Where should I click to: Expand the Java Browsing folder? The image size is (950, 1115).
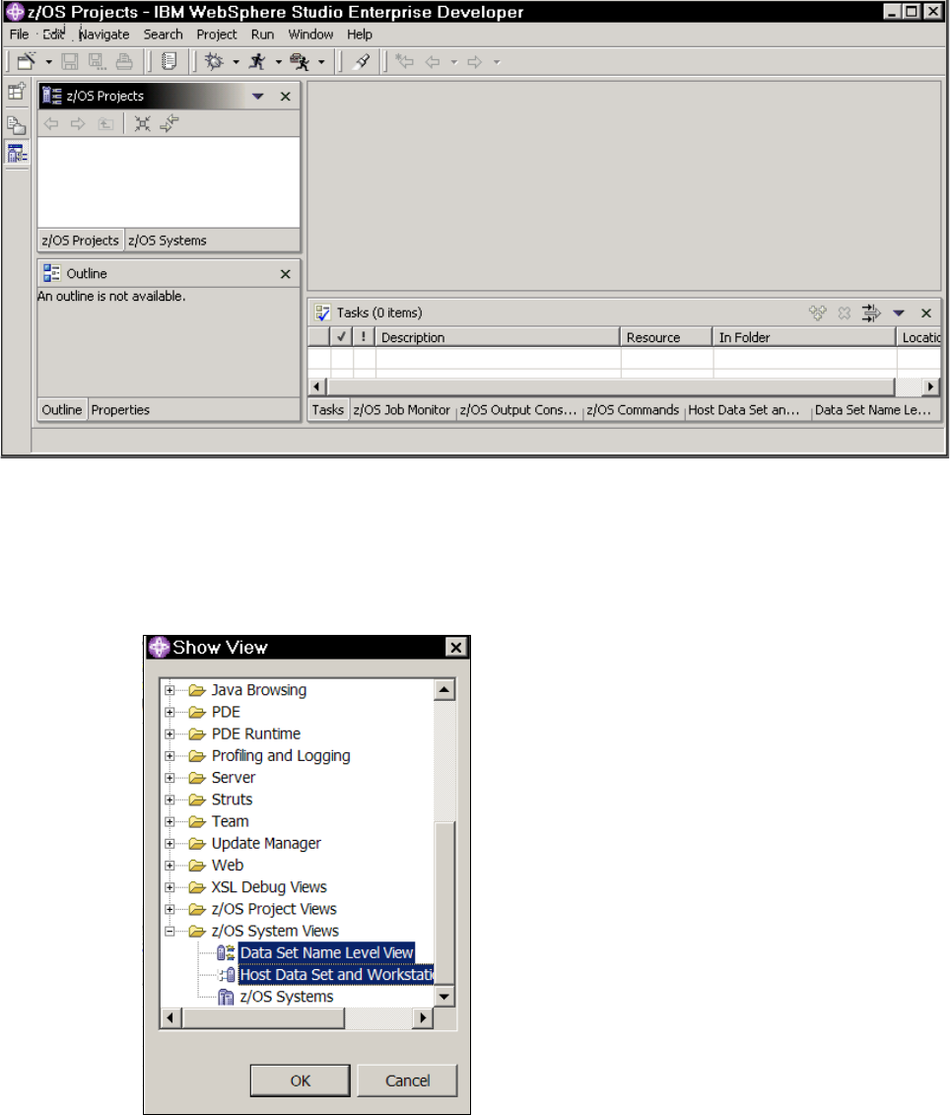pos(170,689)
